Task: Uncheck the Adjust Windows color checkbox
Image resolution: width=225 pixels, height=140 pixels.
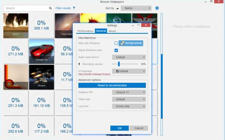Action: point(116,50)
